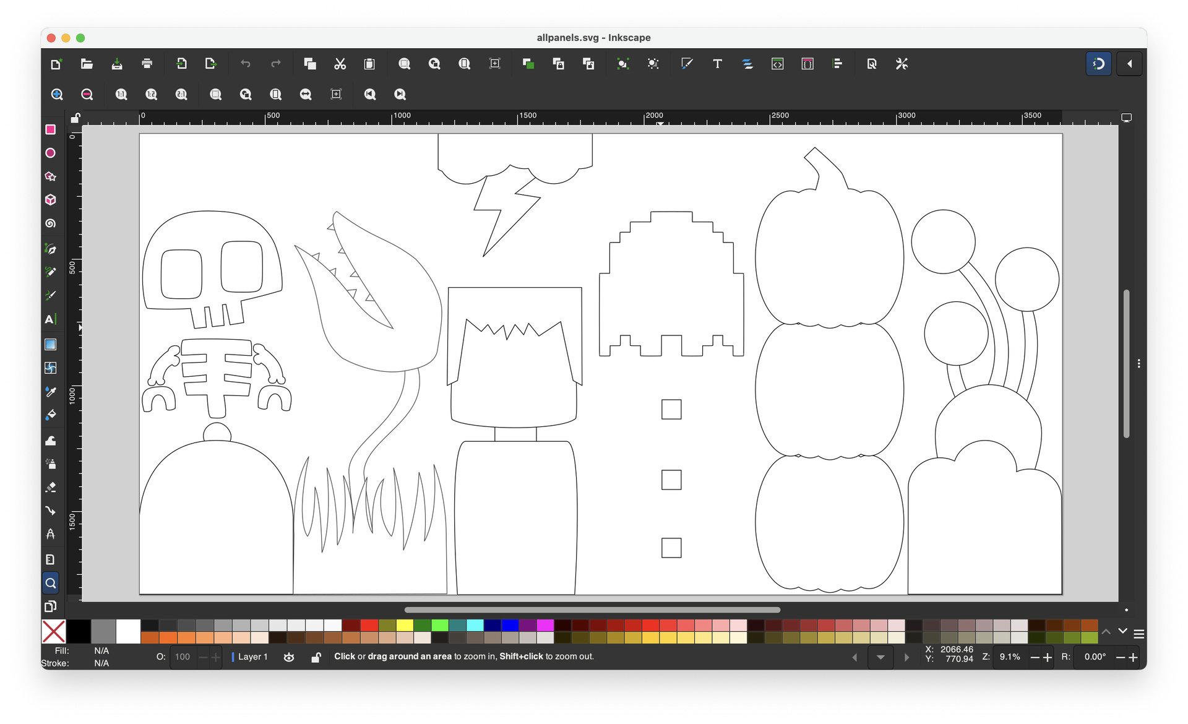Decrease rotation with minus stepper
Screen dimensions: 1188x724
point(1121,657)
